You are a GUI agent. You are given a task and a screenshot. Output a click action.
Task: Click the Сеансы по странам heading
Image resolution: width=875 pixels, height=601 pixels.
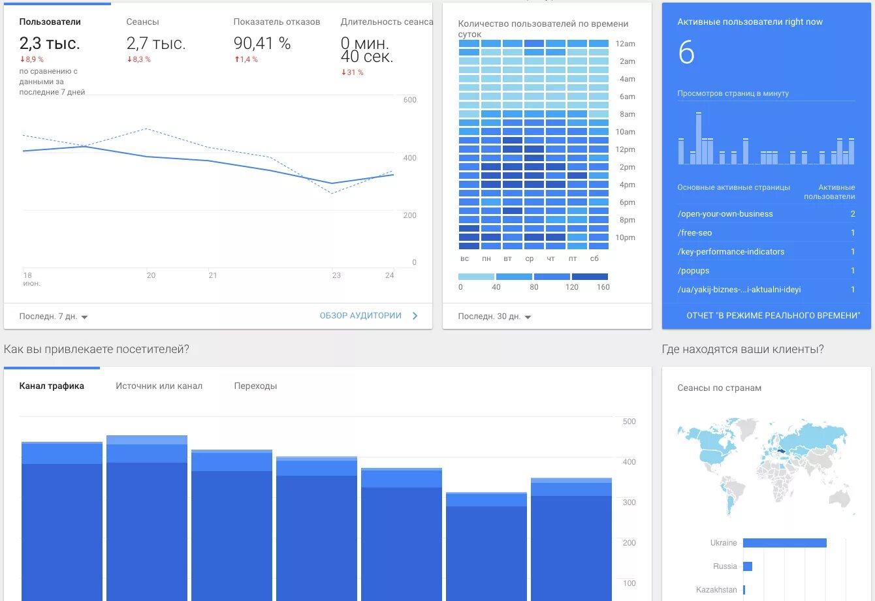tap(720, 388)
